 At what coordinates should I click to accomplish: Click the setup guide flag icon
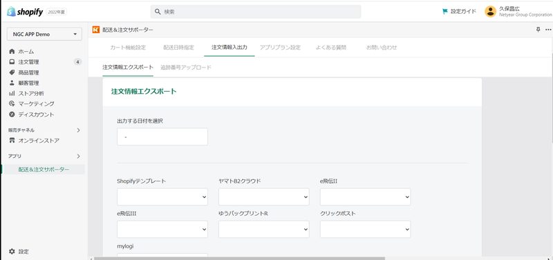[444, 12]
